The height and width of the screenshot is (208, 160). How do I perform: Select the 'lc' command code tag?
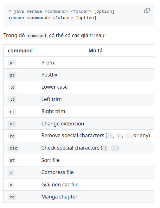click(12, 87)
